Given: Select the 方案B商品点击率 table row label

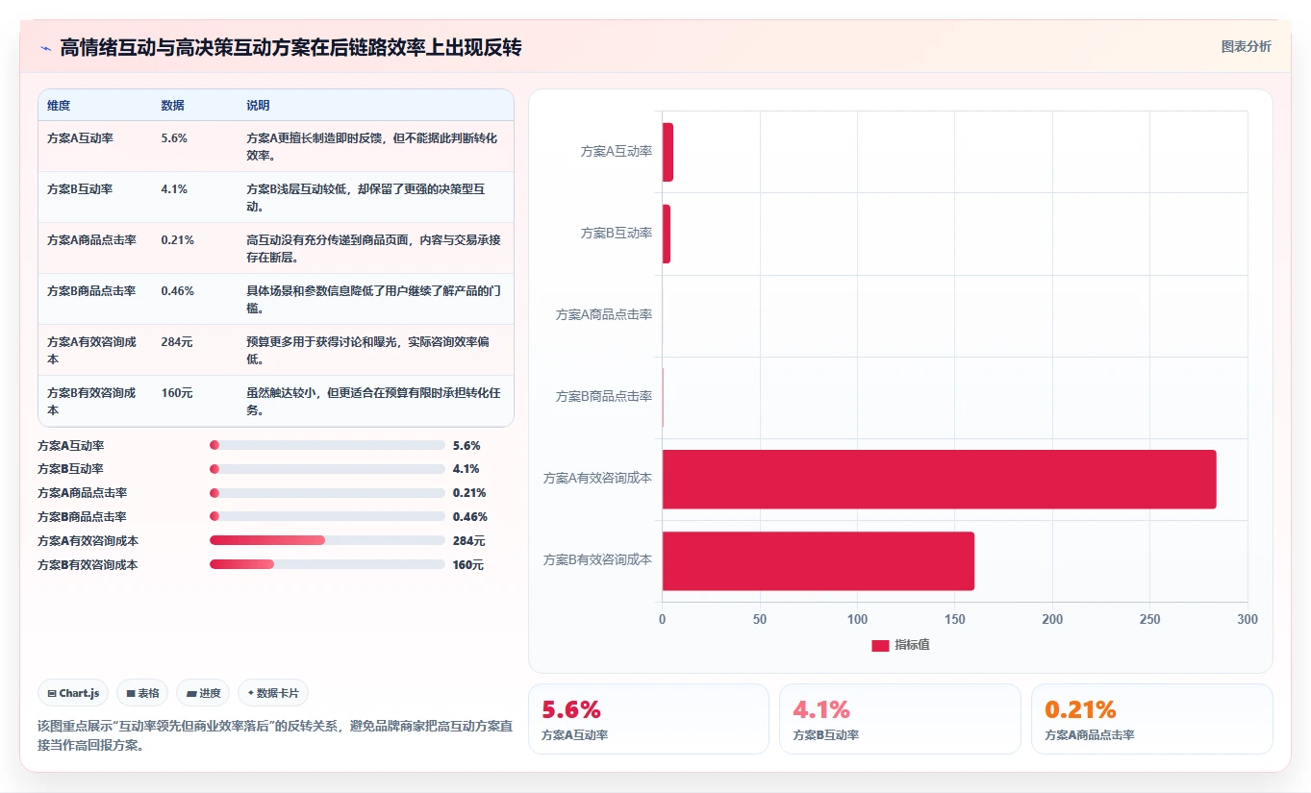Looking at the screenshot, I should [91, 291].
